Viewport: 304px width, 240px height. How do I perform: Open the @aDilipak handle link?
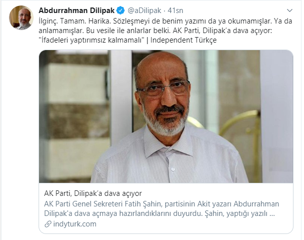pyautogui.click(x=144, y=11)
